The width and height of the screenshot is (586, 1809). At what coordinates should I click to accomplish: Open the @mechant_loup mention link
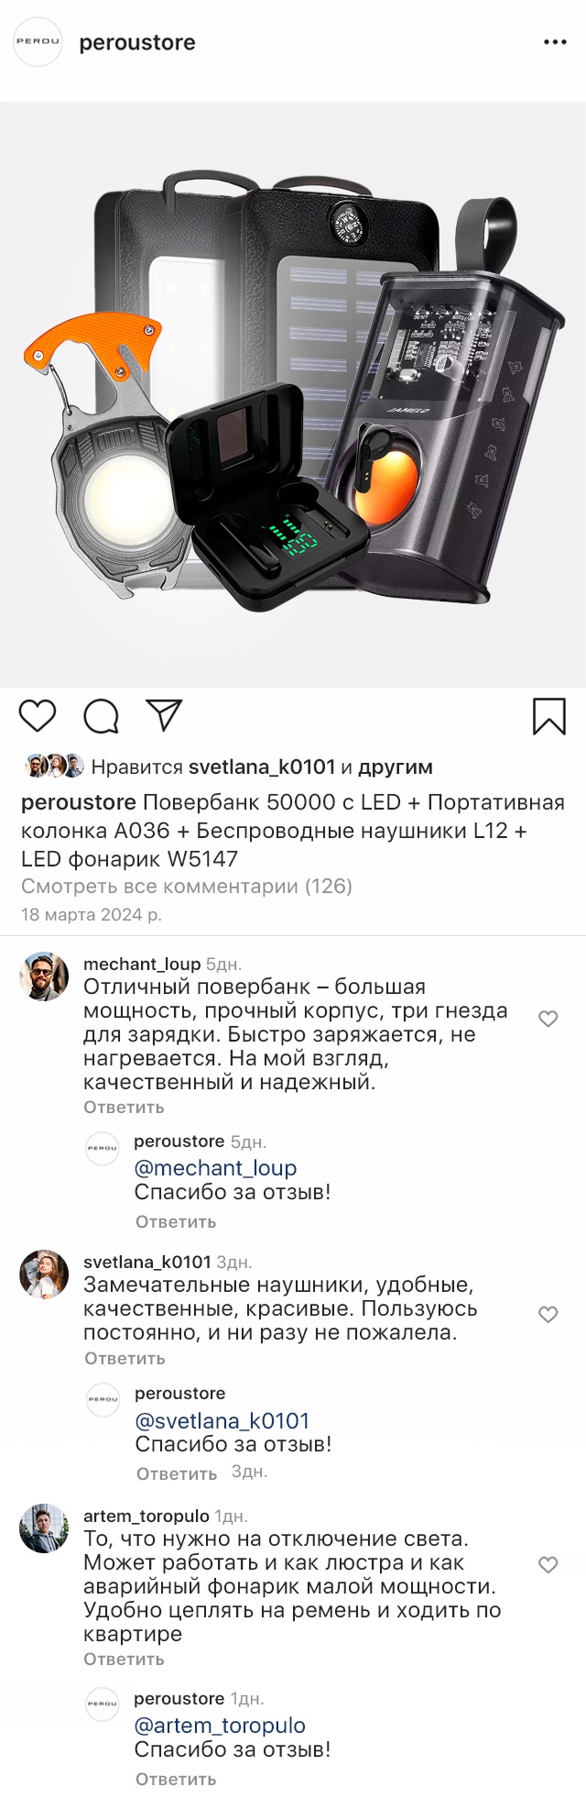pyautogui.click(x=215, y=1168)
